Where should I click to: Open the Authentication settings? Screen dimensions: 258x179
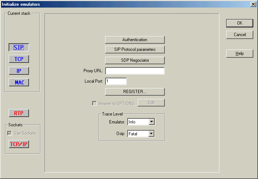pos(135,40)
